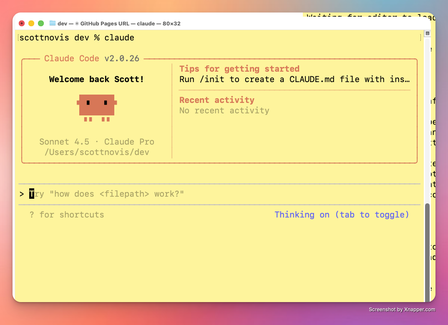Click the block cursor in the prompt line
Screen dimensions: 448x325
[x=32, y=193]
